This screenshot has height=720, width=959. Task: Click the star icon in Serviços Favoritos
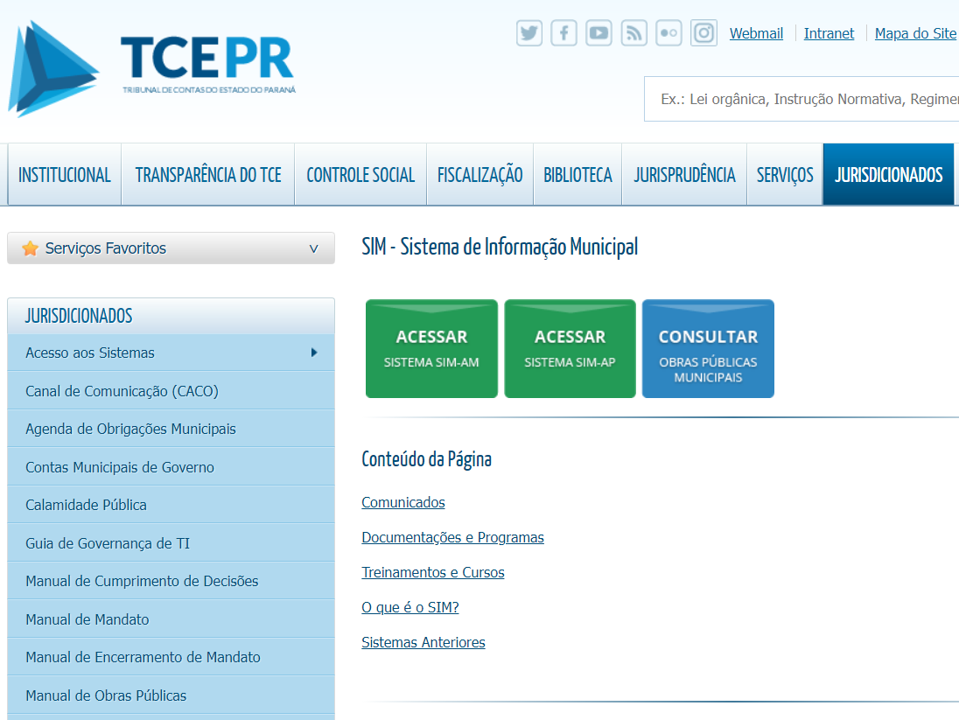[x=30, y=248]
